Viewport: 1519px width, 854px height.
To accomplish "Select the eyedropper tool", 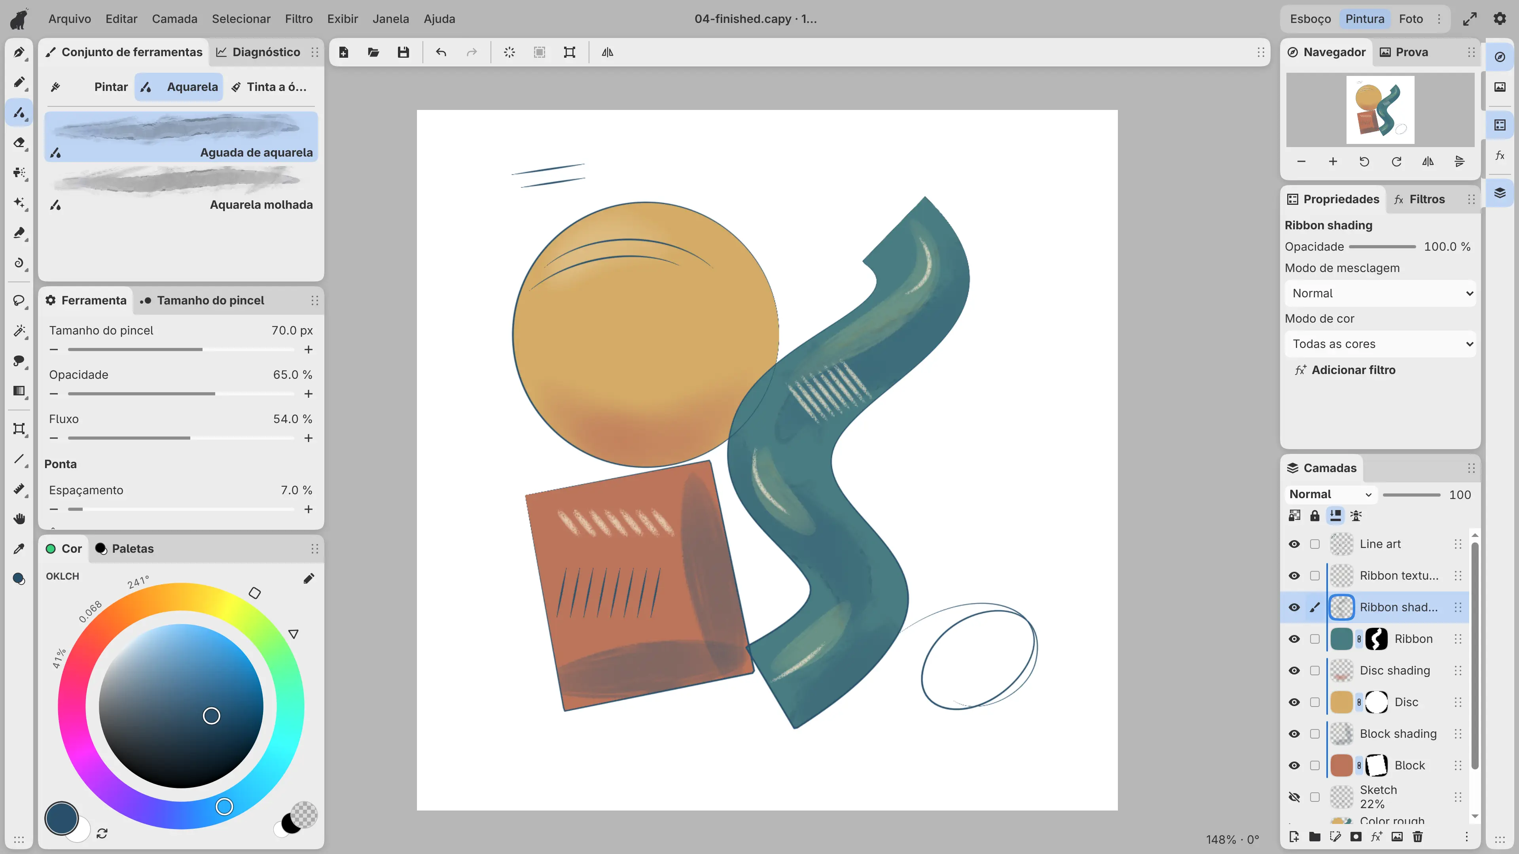I will pos(19,549).
